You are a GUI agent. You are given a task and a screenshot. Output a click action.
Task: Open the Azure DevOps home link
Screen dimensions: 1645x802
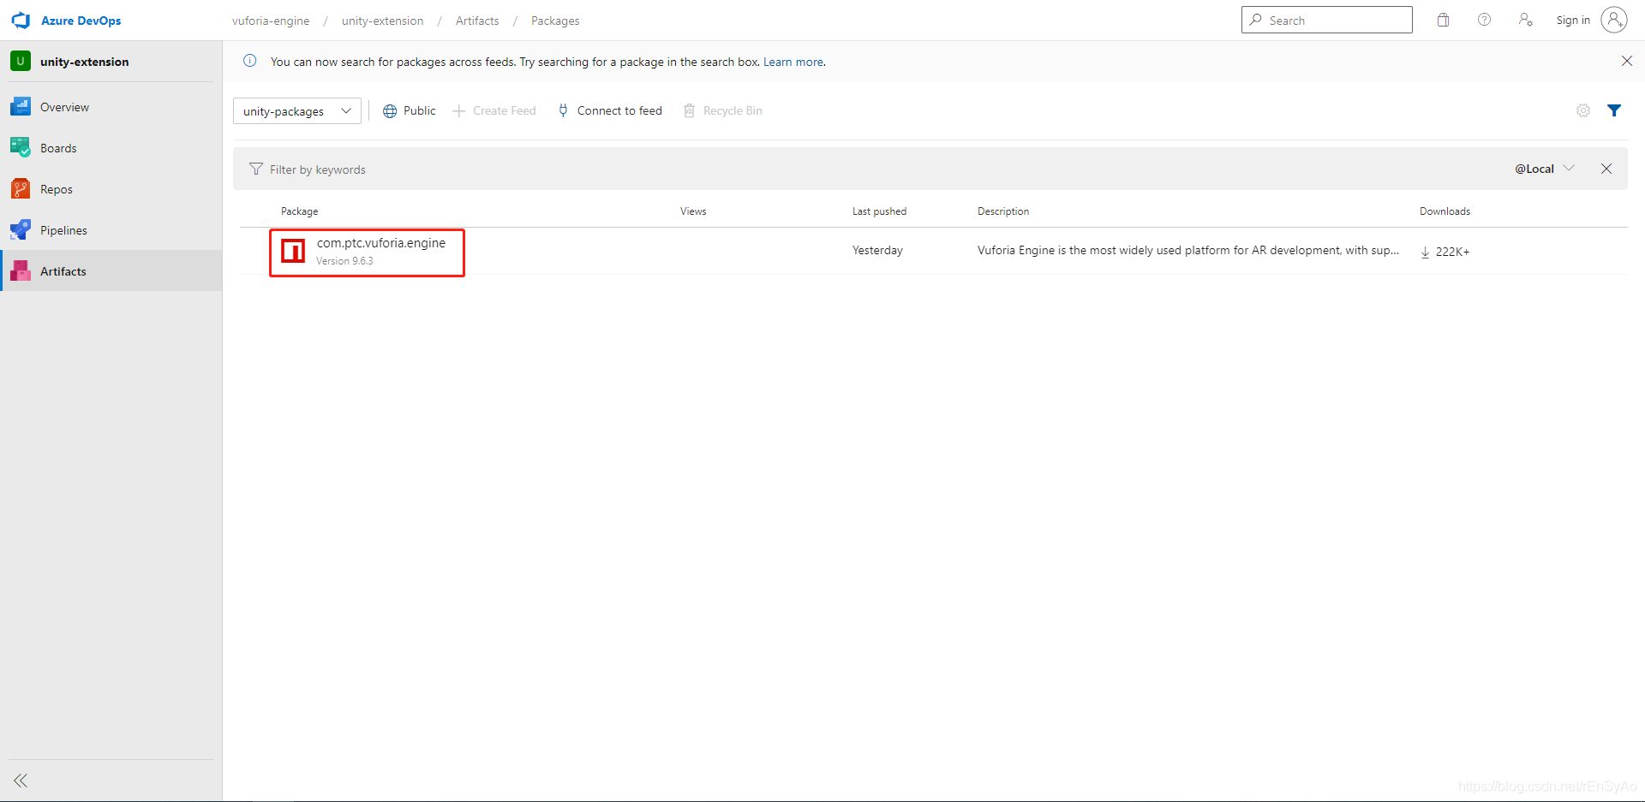[x=81, y=21]
